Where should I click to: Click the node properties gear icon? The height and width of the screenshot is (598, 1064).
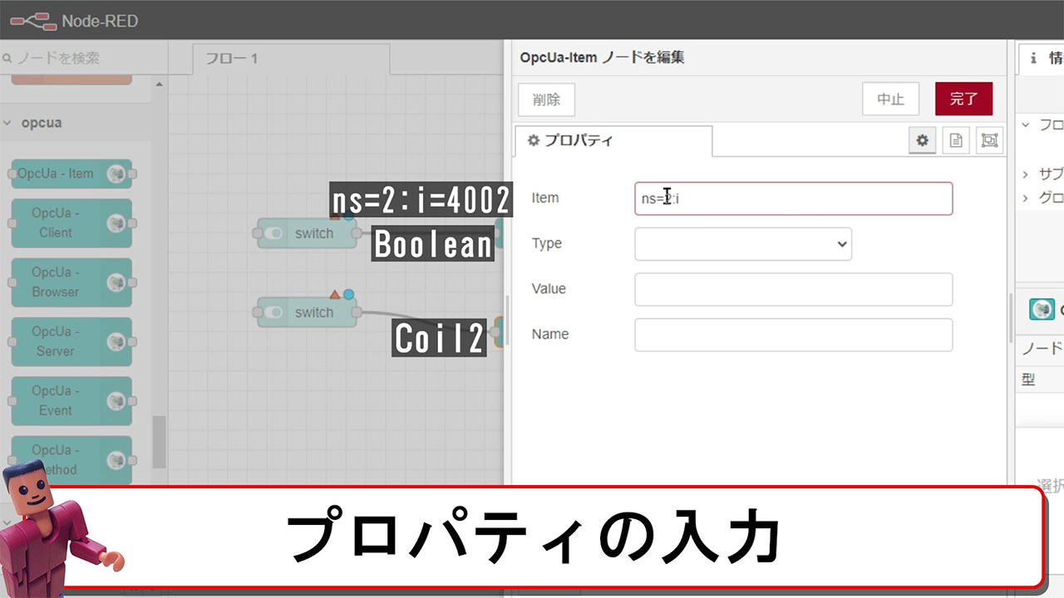pyautogui.click(x=922, y=141)
